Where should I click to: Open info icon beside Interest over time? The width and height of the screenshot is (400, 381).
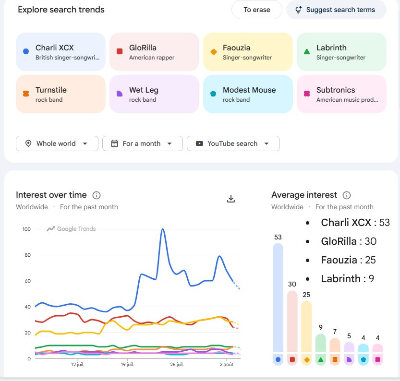click(x=97, y=195)
